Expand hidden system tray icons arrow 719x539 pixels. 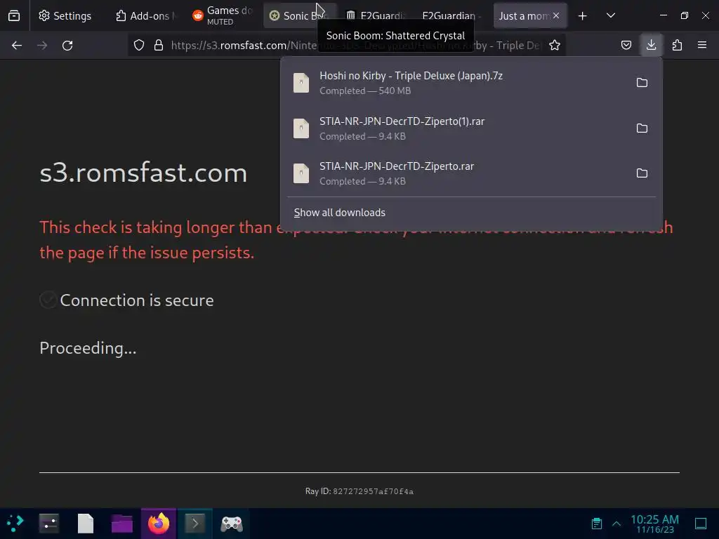click(x=616, y=524)
